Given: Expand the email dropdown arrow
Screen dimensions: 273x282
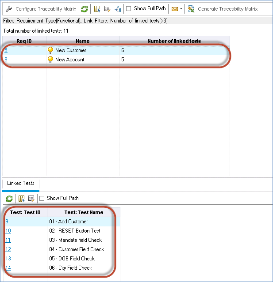Looking at the screenshot, I should [181, 9].
